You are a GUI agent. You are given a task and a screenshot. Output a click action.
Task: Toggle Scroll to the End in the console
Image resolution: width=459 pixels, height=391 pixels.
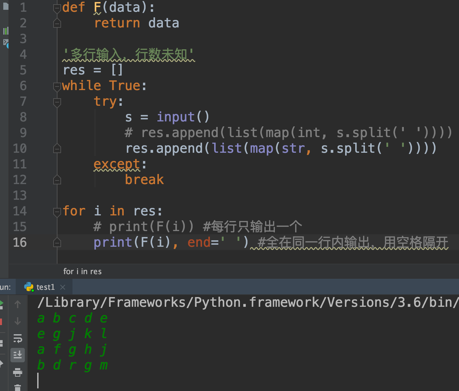(18, 355)
